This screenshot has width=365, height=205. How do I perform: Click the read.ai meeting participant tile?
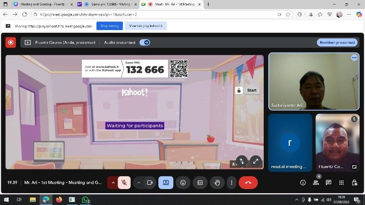290,143
